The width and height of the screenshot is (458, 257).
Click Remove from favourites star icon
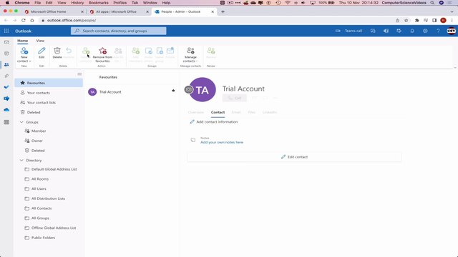(x=102, y=51)
